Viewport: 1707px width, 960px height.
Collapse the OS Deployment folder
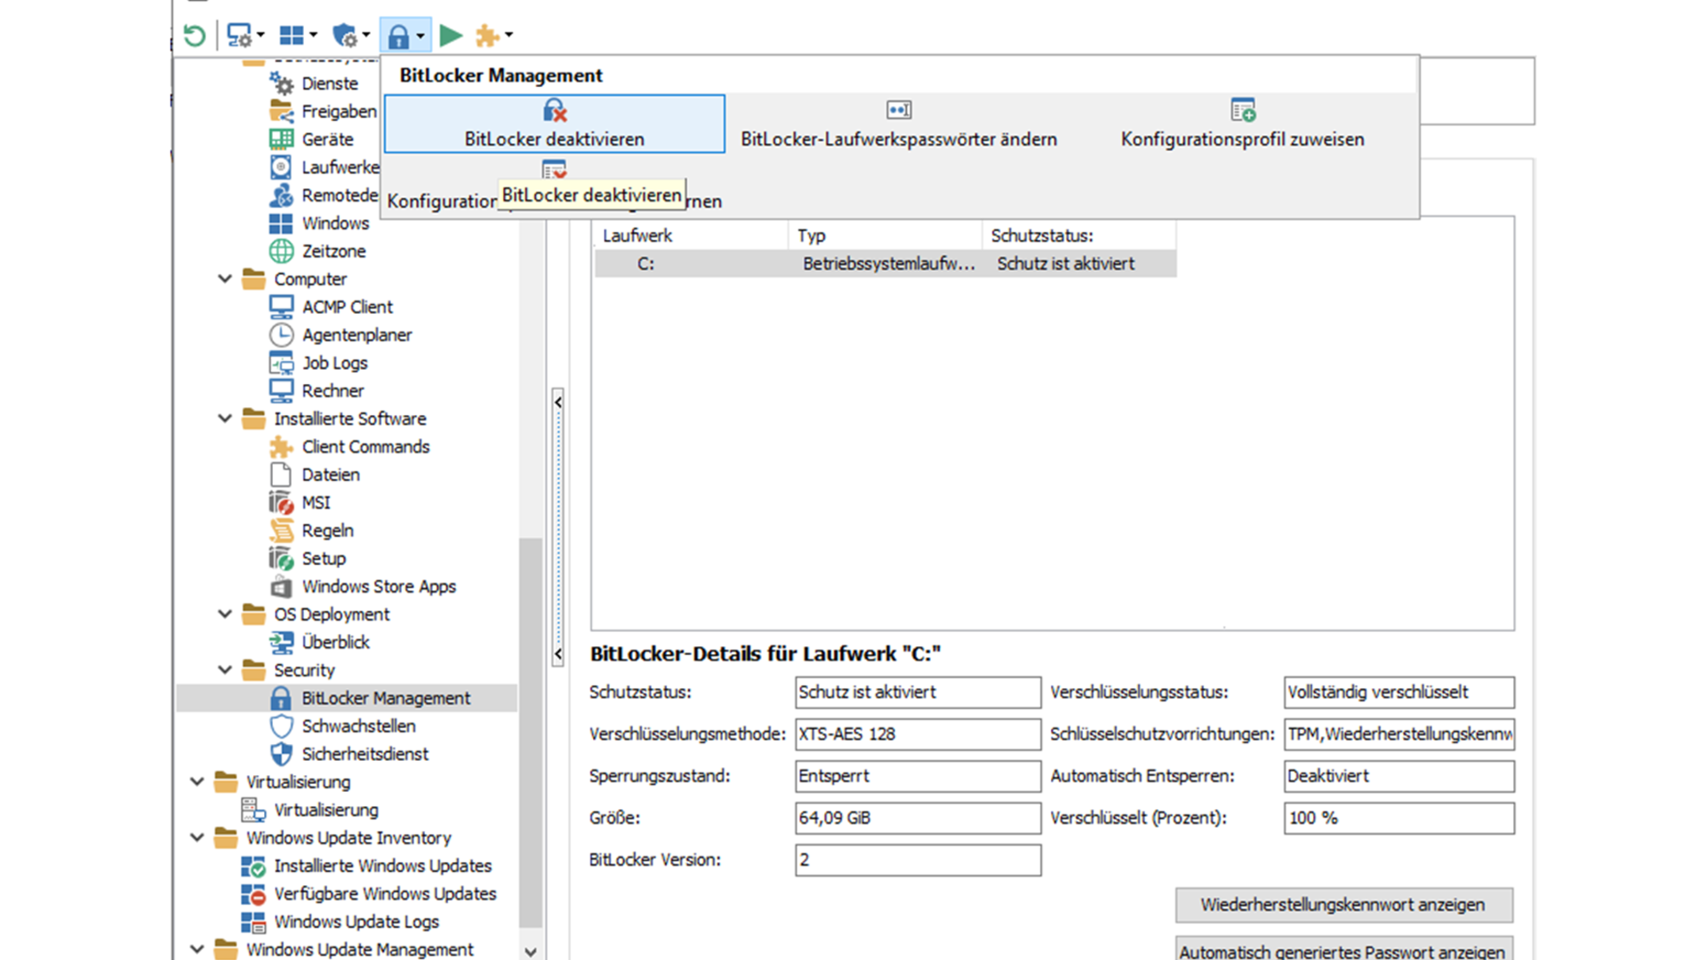[225, 614]
